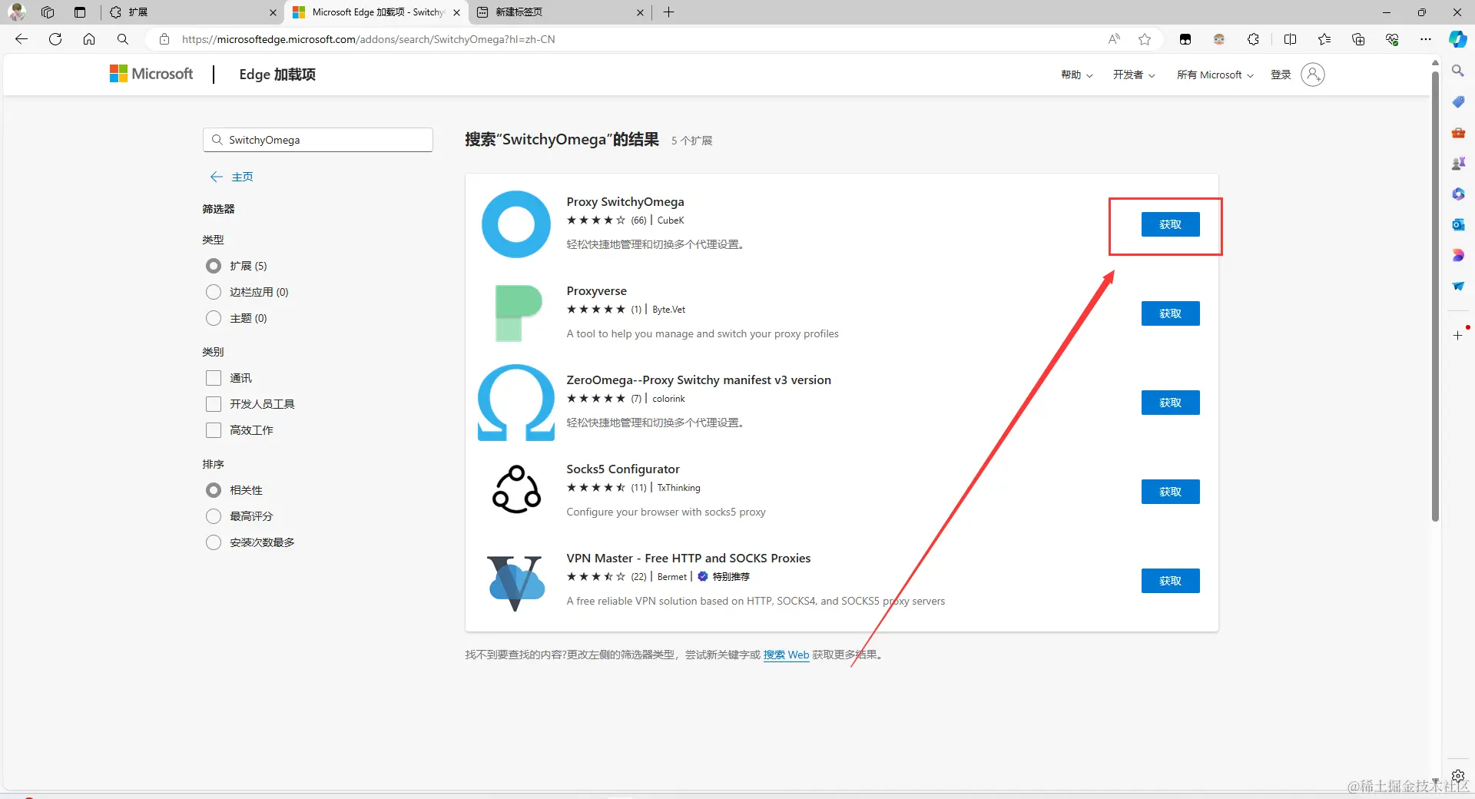Click the SwitchyOmega search input field
The height and width of the screenshot is (799, 1475).
click(318, 140)
